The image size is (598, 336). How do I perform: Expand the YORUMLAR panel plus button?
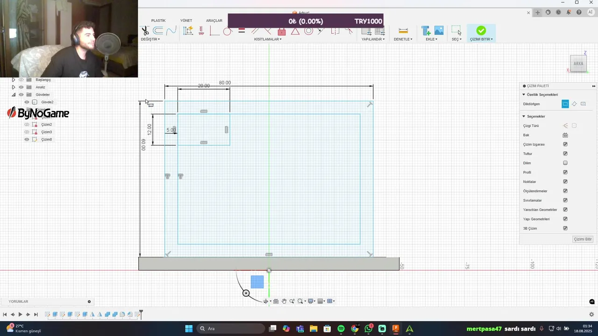(89, 301)
